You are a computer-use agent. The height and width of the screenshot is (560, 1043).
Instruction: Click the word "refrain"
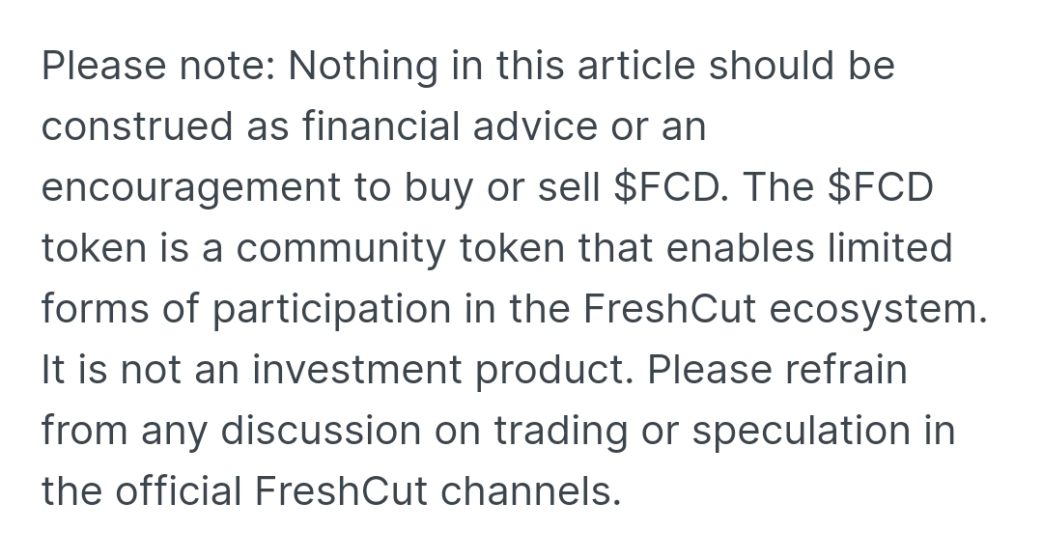846,369
